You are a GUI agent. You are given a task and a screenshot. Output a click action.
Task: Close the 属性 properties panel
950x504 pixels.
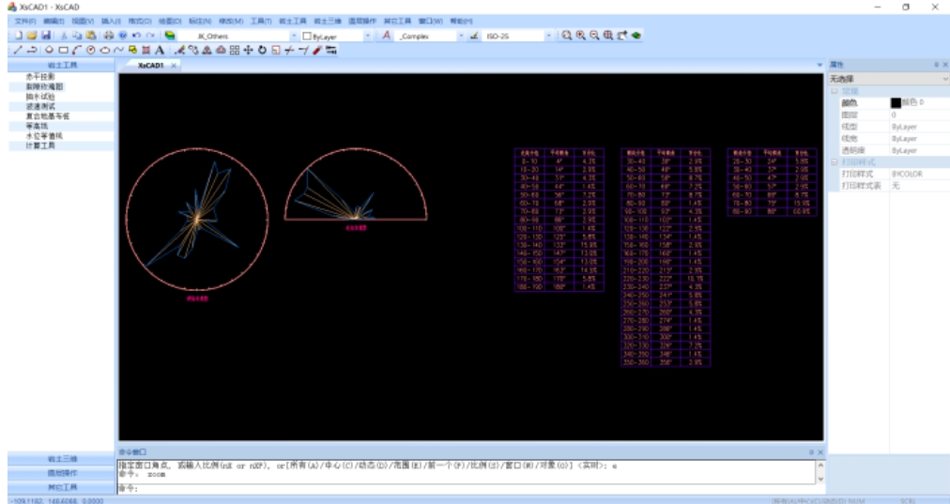[x=945, y=64]
